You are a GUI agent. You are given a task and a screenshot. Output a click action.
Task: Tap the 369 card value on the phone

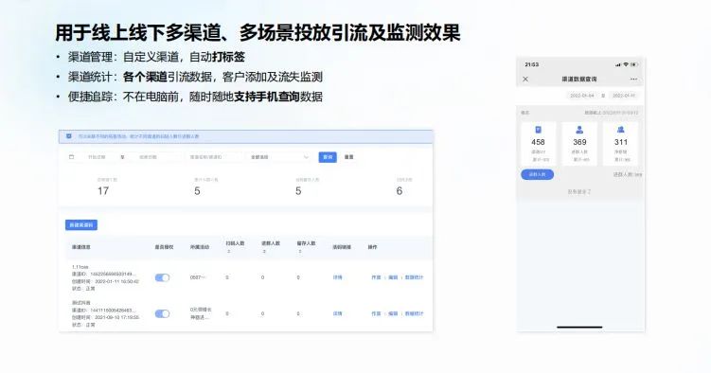[579, 142]
